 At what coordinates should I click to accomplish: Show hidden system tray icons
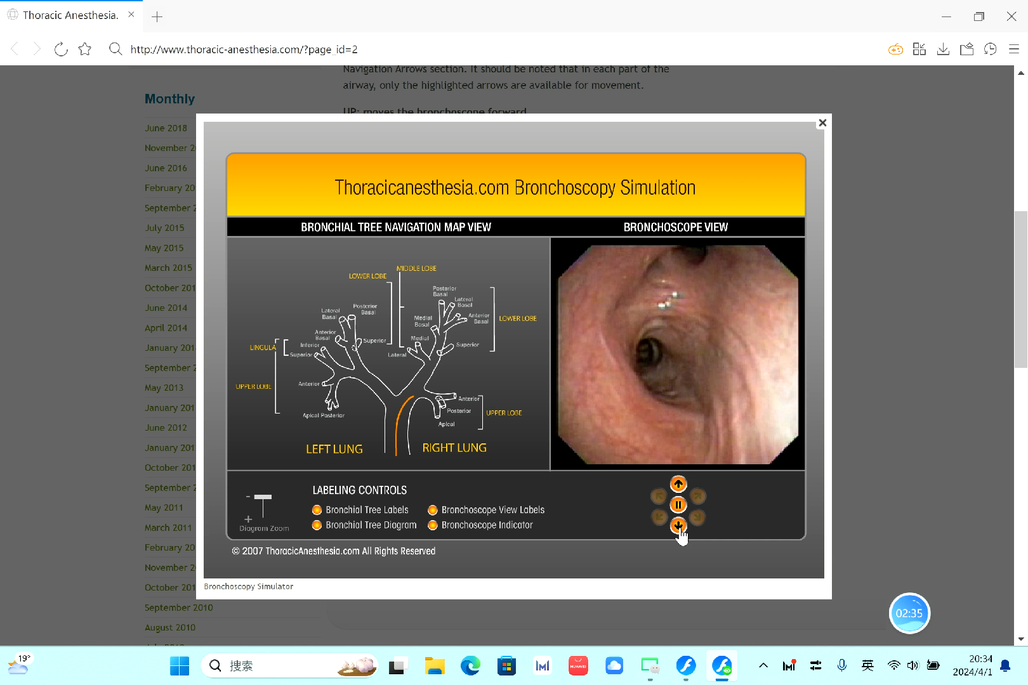pos(763,665)
